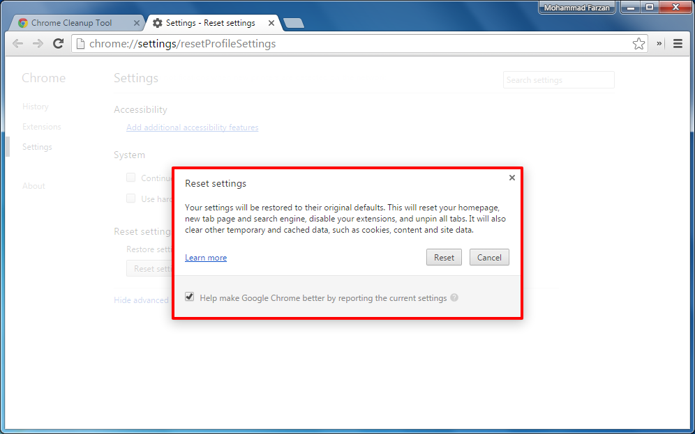Close the Settings - Reset settings tab
695x434 pixels.
(271, 23)
